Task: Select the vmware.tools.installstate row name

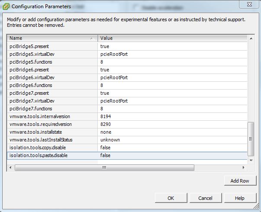Action: [52, 132]
